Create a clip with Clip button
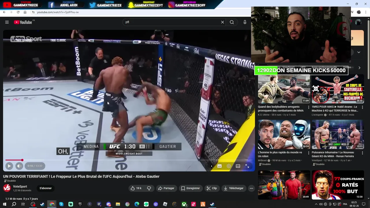The height and width of the screenshot is (208, 370). 212,188
